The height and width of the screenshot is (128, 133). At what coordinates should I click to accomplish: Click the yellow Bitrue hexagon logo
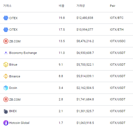click(x=6, y=65)
